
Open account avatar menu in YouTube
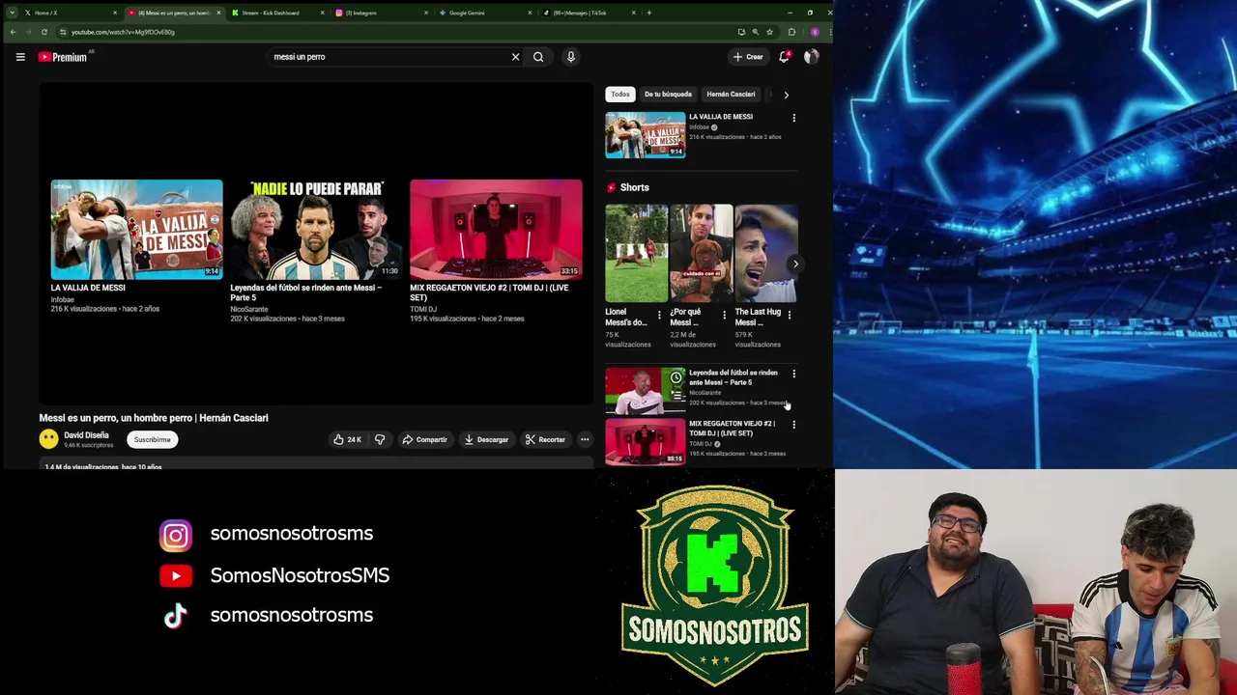click(x=811, y=57)
